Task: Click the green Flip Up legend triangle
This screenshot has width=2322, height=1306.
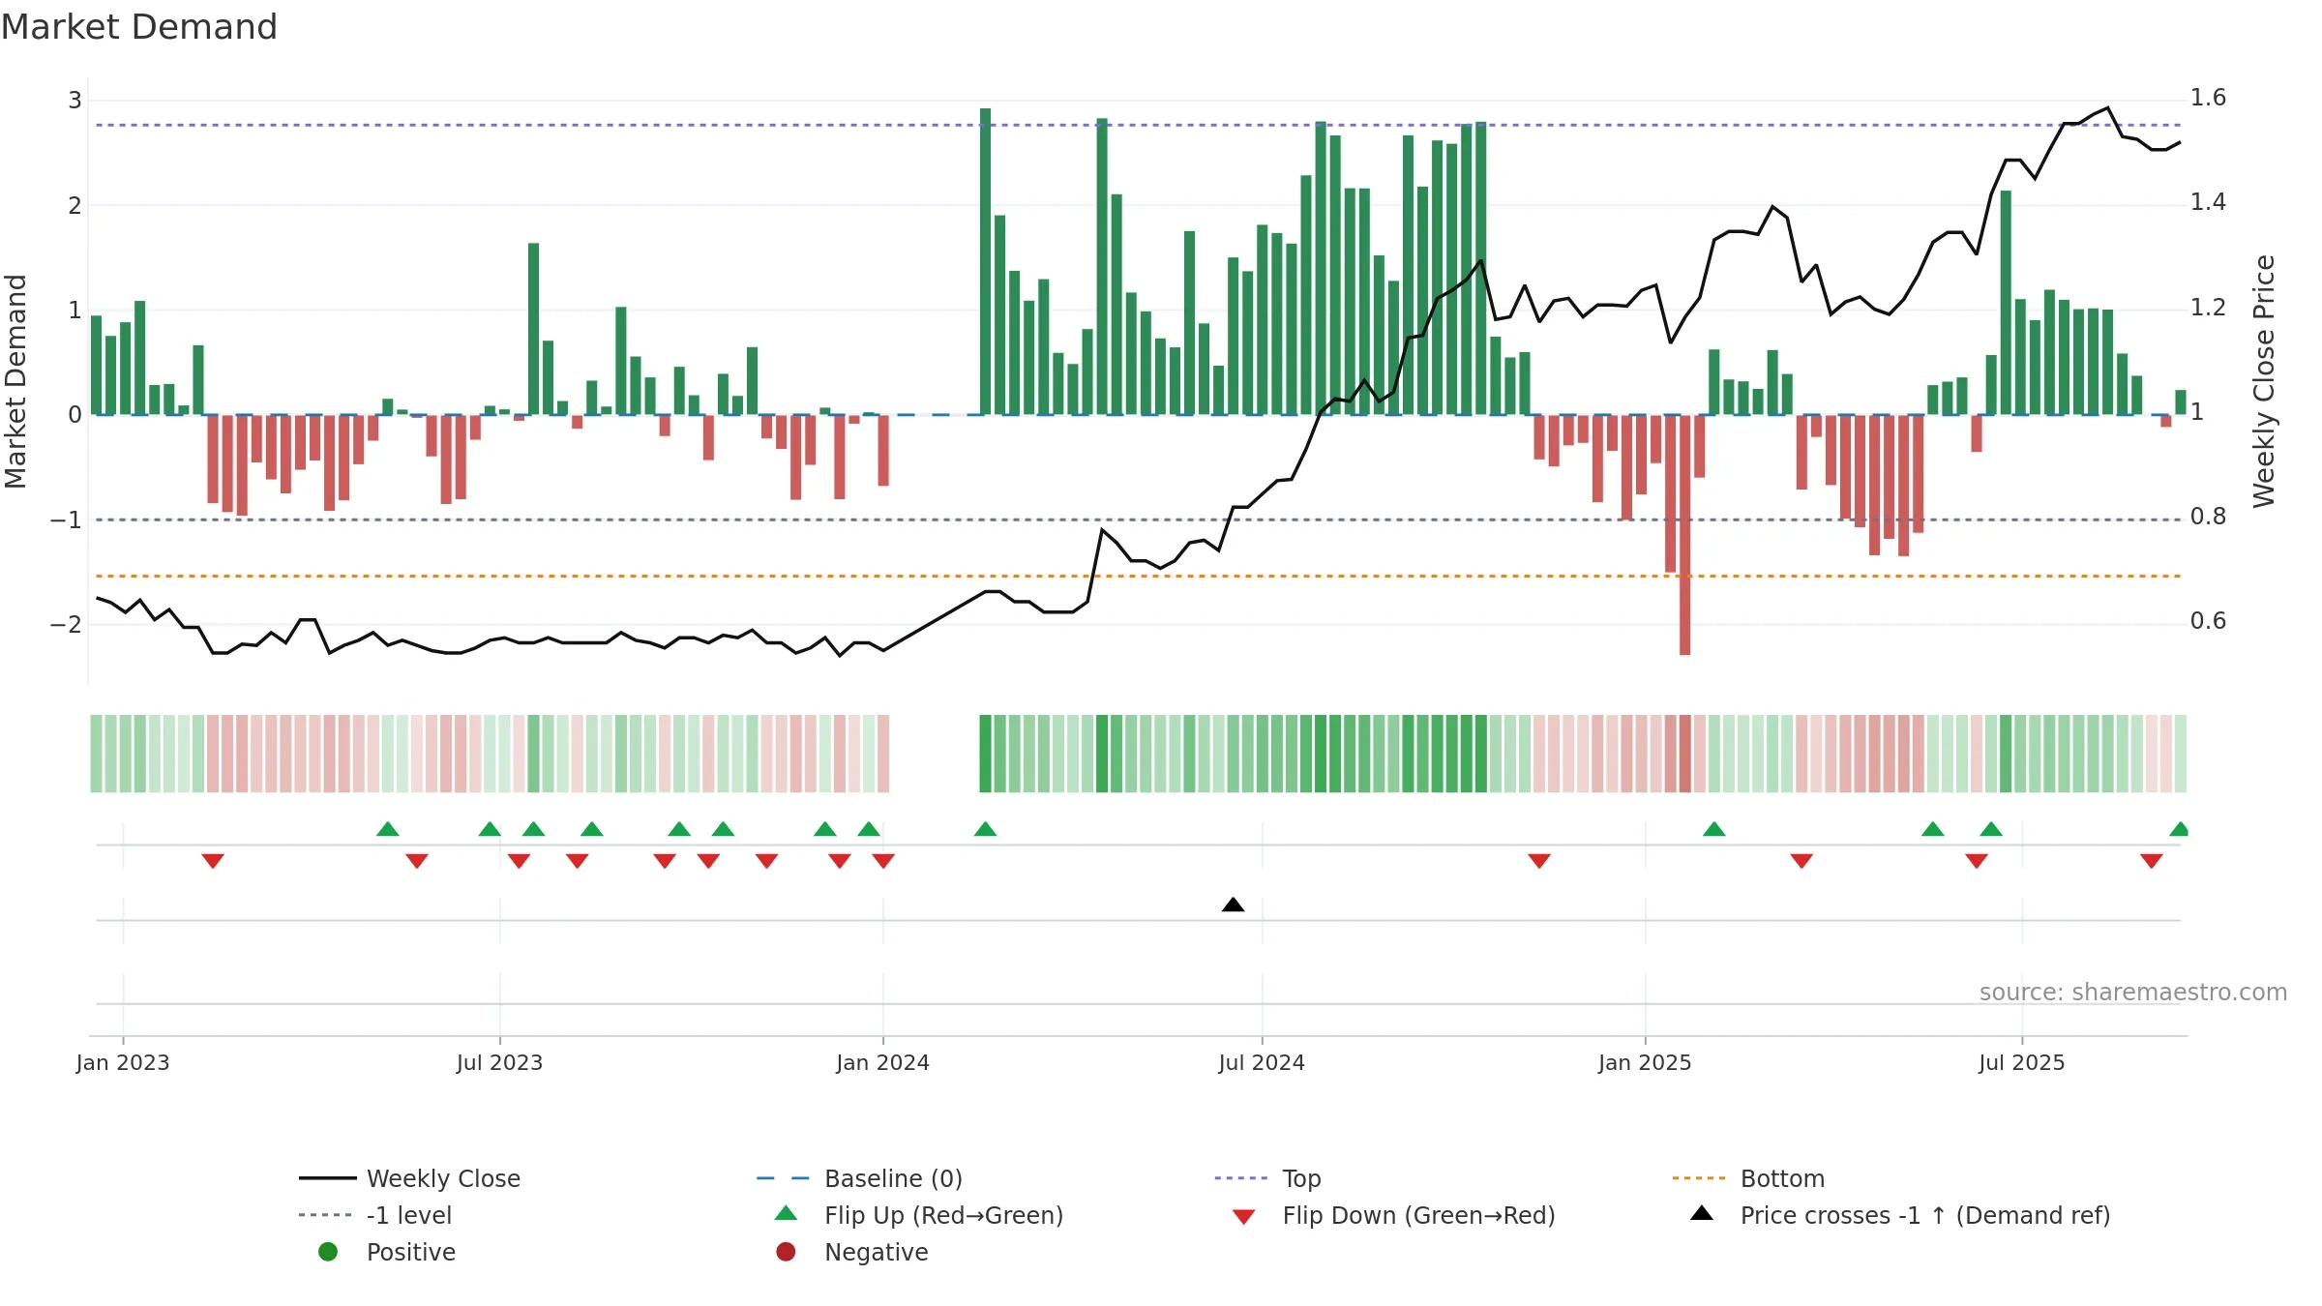Action: 787,1213
